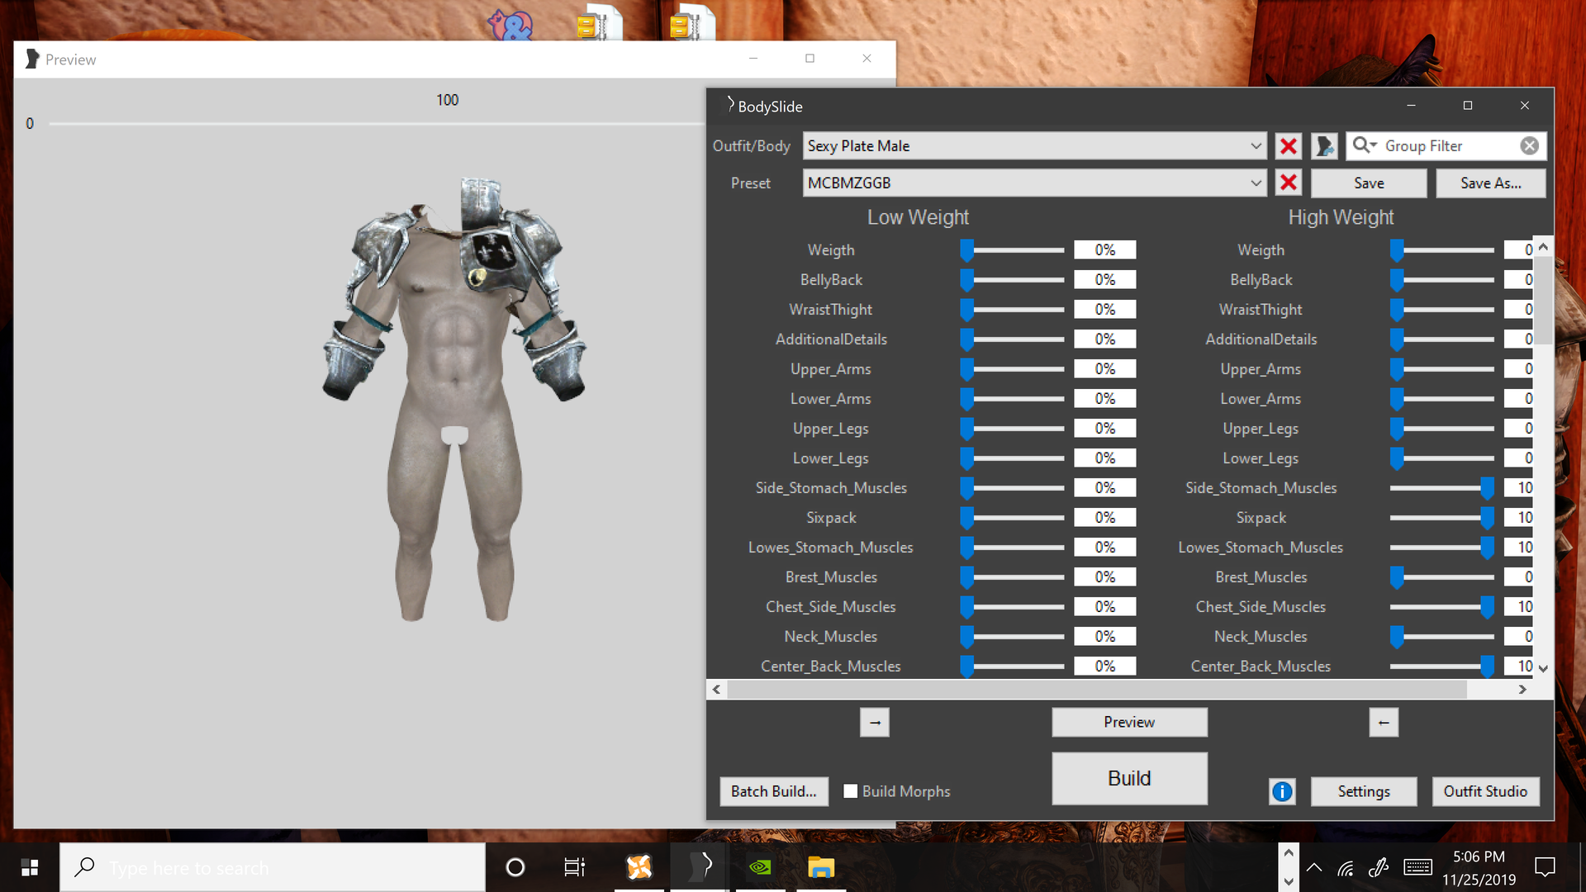The image size is (1586, 892).
Task: Click Save preset button
Action: point(1369,183)
